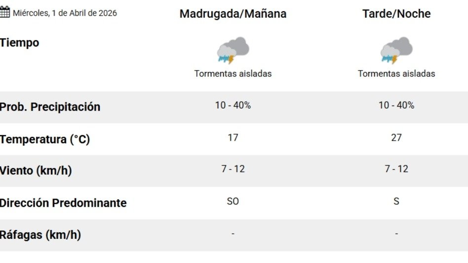This screenshot has width=468, height=263.
Task: Click the 10 - 40% value under Tarde/Noche
Action: (x=396, y=105)
